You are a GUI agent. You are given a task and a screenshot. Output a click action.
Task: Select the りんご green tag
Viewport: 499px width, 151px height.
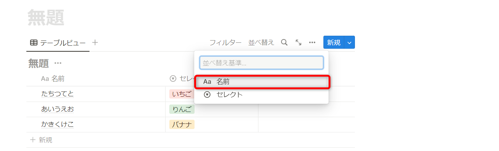182,109
